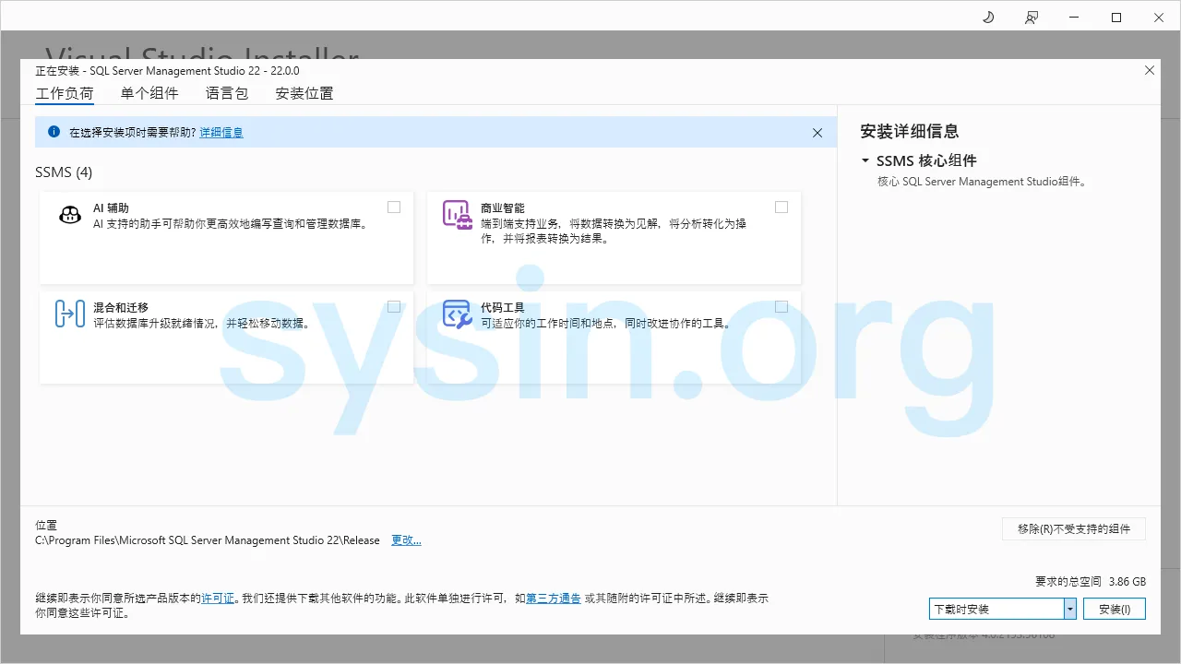Open the 许可证 license link
Screen dimensions: 1181x664
tap(218, 598)
